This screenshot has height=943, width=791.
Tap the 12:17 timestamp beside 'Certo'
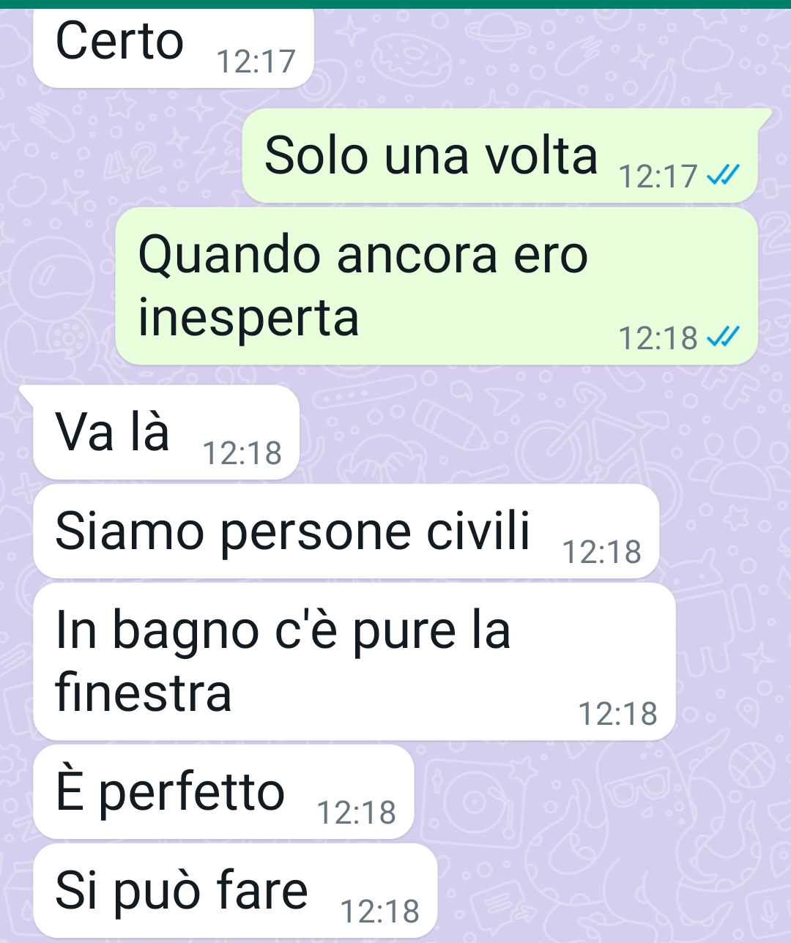(256, 61)
